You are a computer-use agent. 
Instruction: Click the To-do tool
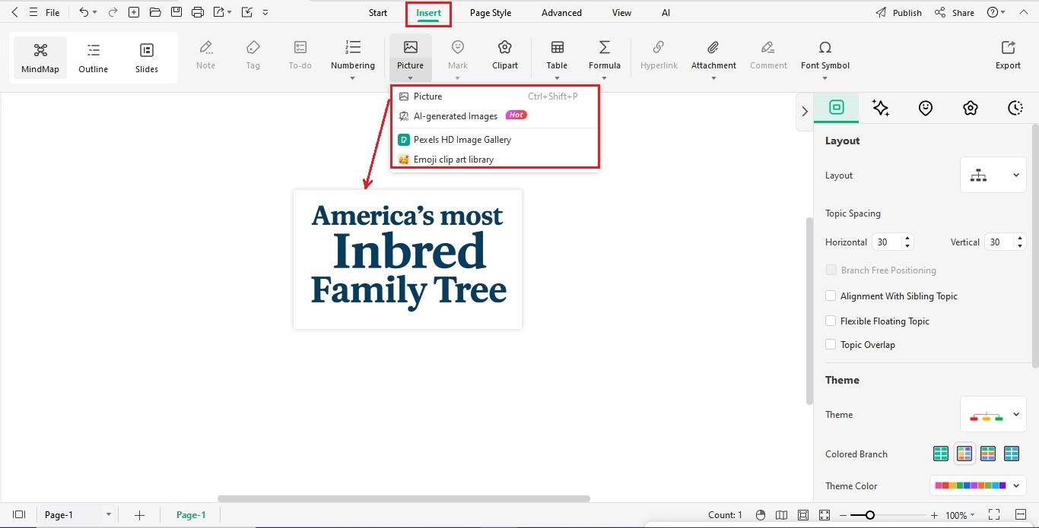click(x=300, y=55)
